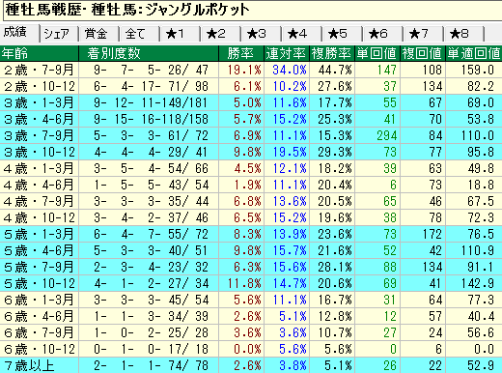502x373 pixels.
Task: Select the 3歳・7-9月 row
Action: (251, 135)
